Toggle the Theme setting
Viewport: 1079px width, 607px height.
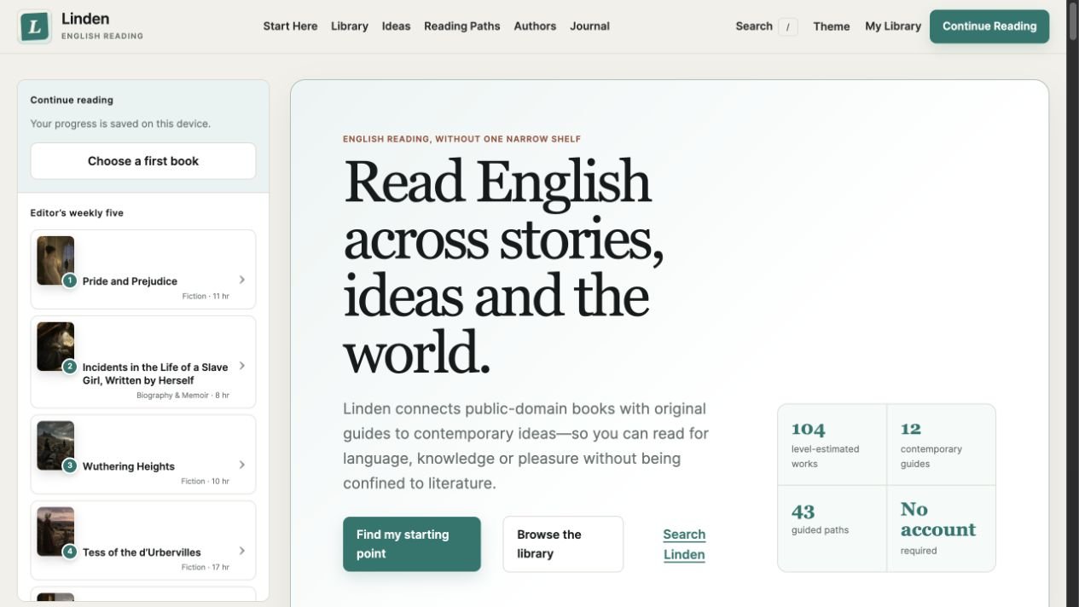coord(832,26)
